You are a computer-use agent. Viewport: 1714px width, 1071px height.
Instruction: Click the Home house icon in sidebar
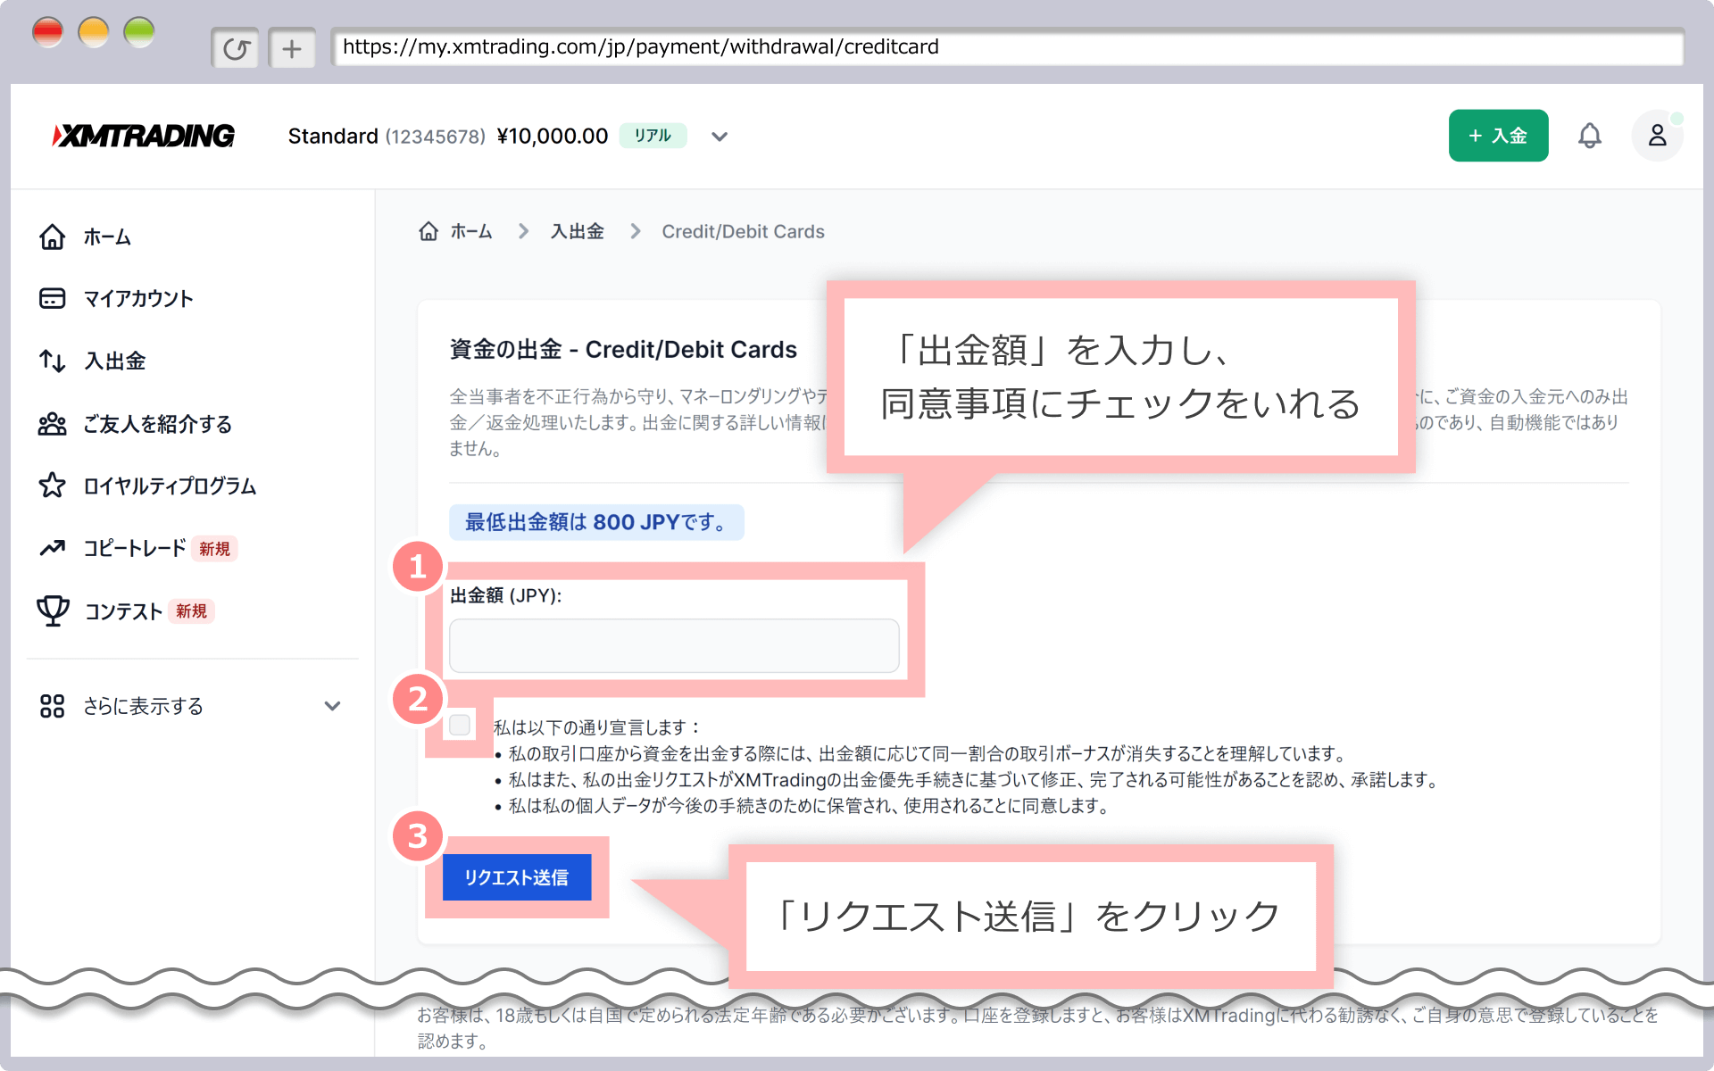point(52,237)
